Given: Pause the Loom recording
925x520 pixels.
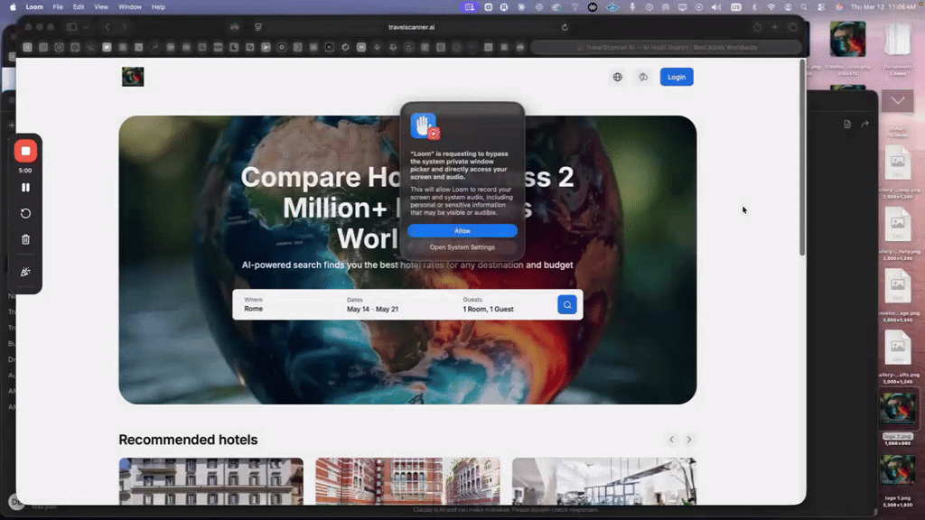Looking at the screenshot, I should click(x=25, y=187).
